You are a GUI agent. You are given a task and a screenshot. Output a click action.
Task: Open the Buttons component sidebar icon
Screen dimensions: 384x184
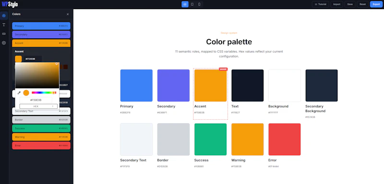click(4, 34)
